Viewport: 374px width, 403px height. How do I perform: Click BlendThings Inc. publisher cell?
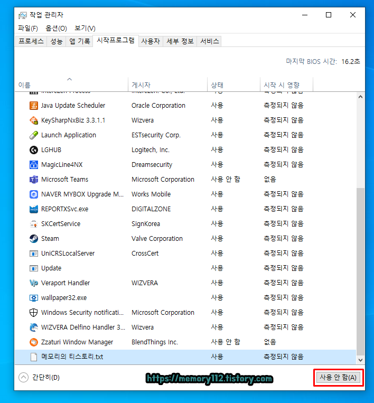click(154, 342)
